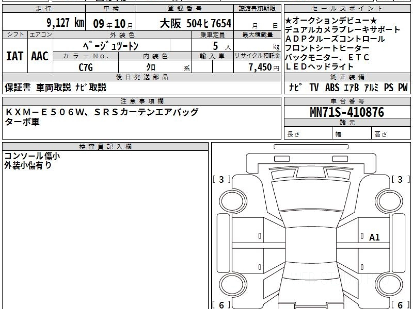Select the エアB equipment code

[x=351, y=88]
